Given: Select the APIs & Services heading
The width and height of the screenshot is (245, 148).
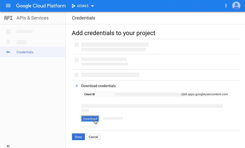Looking at the screenshot, I should pos(32,18).
